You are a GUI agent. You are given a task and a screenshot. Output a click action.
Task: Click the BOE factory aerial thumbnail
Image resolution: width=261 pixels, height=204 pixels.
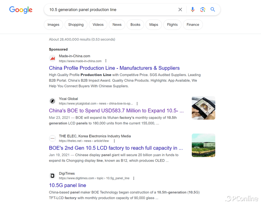[x=203, y=145]
